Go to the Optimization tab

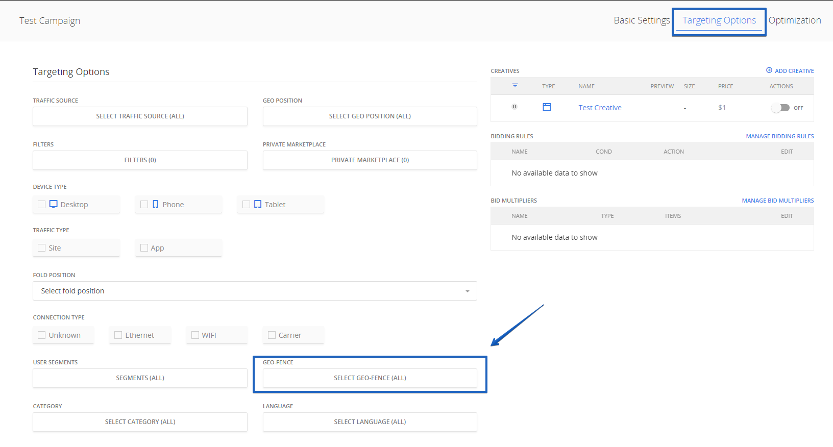click(x=795, y=20)
